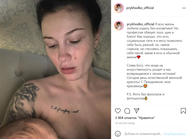
Task: View the 3 004 likes list
Action: tap(135, 118)
